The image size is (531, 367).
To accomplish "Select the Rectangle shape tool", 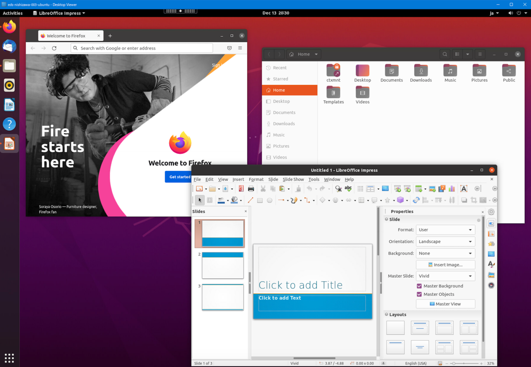I will pyautogui.click(x=260, y=200).
